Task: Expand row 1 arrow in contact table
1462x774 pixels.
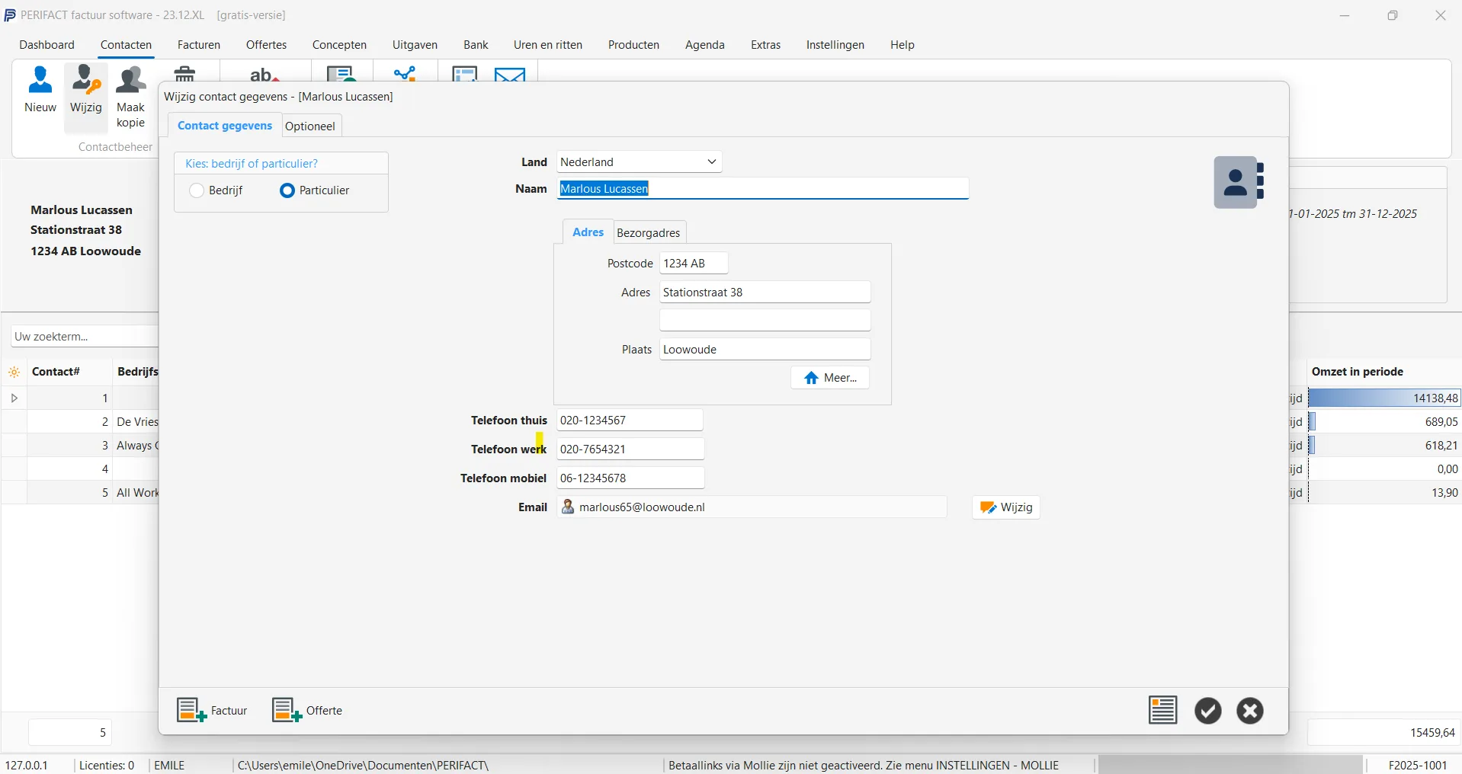Action: click(14, 398)
